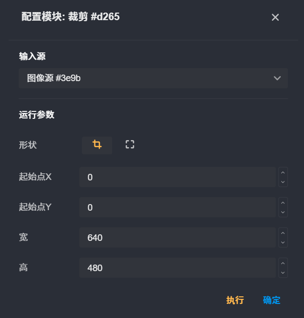Decrease 起始点Y value with down arrow
The image size is (304, 318).
(283, 212)
